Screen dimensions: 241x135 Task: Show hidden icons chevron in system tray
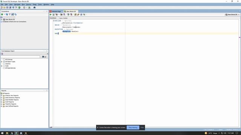tap(219, 133)
